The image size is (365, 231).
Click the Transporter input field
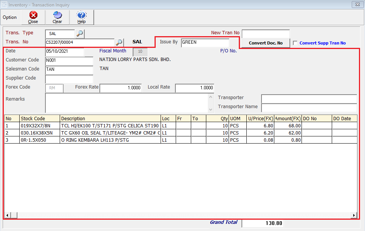(x=309, y=99)
